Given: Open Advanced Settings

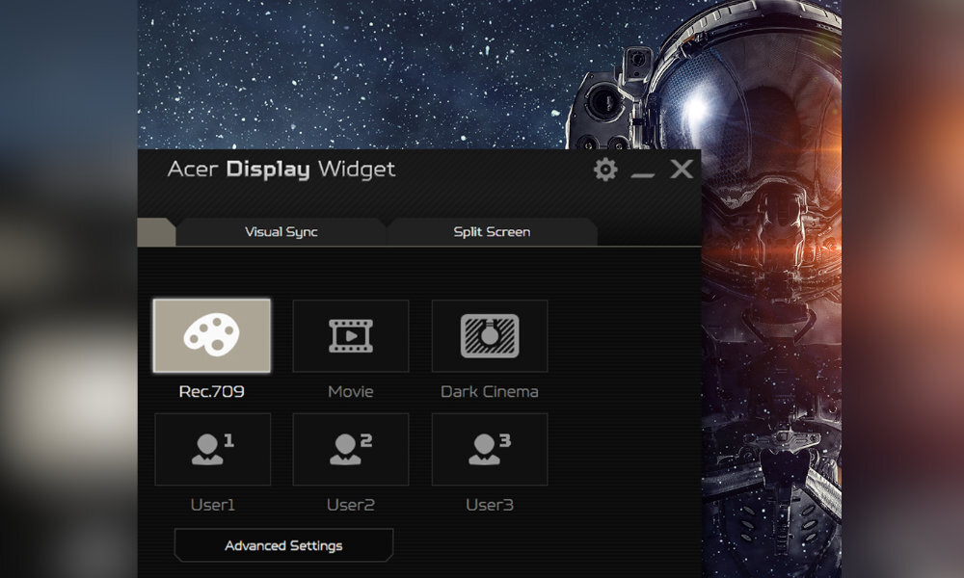Looking at the screenshot, I should 283,545.
